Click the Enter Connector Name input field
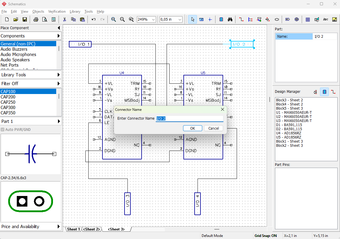340x239 pixels. tap(190, 118)
